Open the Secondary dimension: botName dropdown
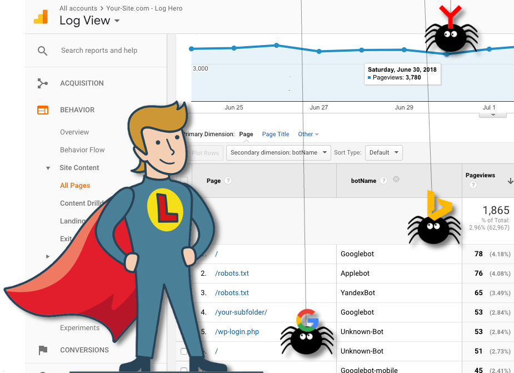The image size is (514, 373). [x=278, y=152]
